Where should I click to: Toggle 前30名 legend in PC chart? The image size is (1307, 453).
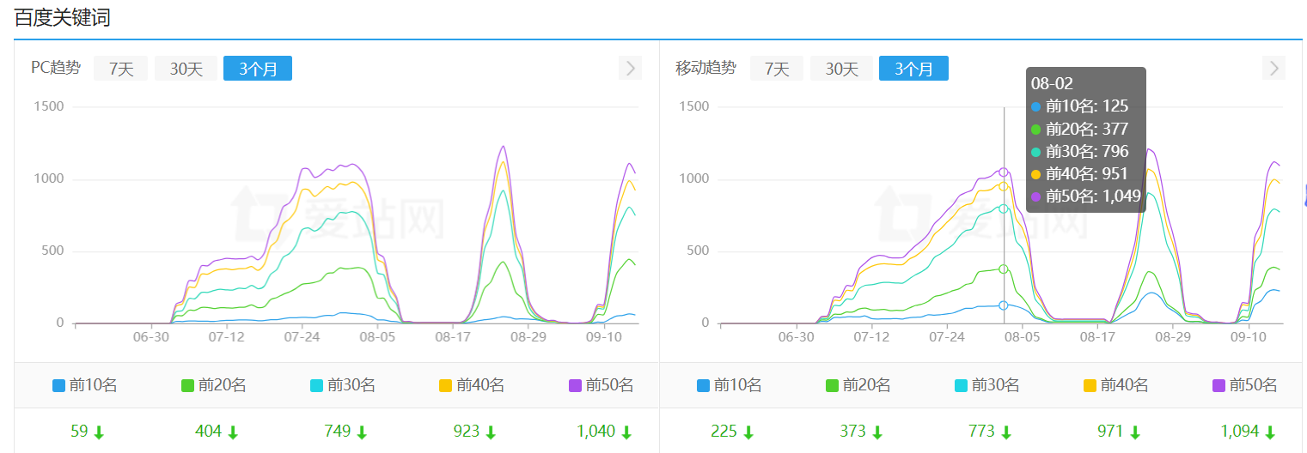point(342,385)
